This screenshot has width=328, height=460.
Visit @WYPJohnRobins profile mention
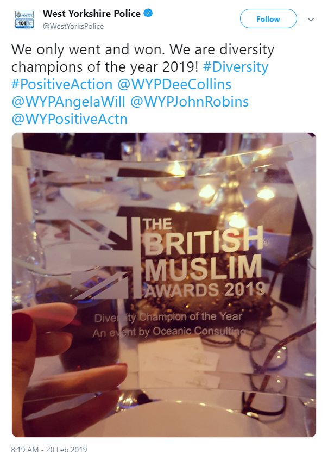coord(190,102)
